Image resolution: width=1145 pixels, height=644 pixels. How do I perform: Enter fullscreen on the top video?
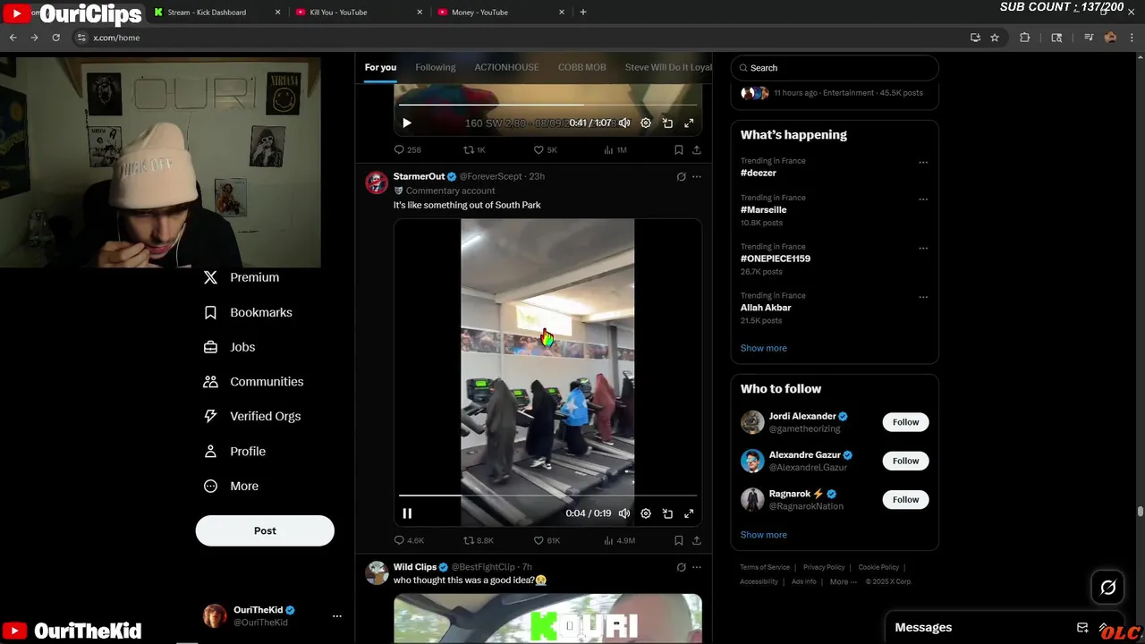(689, 123)
